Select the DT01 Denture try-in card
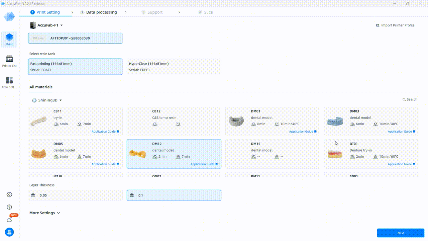Screen dimensions: 428x241 pos(371,154)
